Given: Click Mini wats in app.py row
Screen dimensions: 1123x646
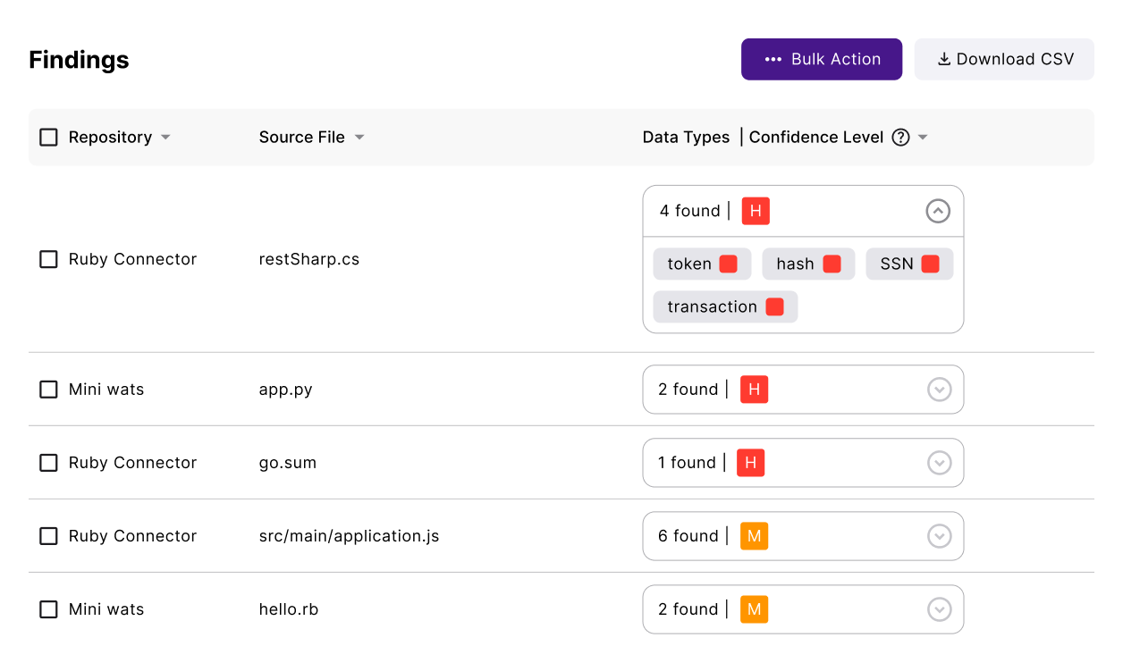Looking at the screenshot, I should (106, 390).
